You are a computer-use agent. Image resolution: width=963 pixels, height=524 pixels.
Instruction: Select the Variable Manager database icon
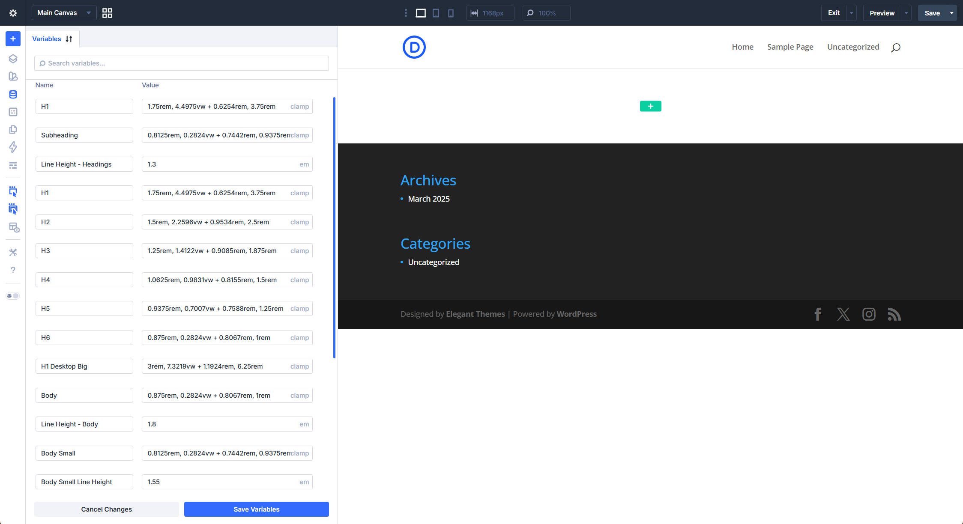pos(13,94)
